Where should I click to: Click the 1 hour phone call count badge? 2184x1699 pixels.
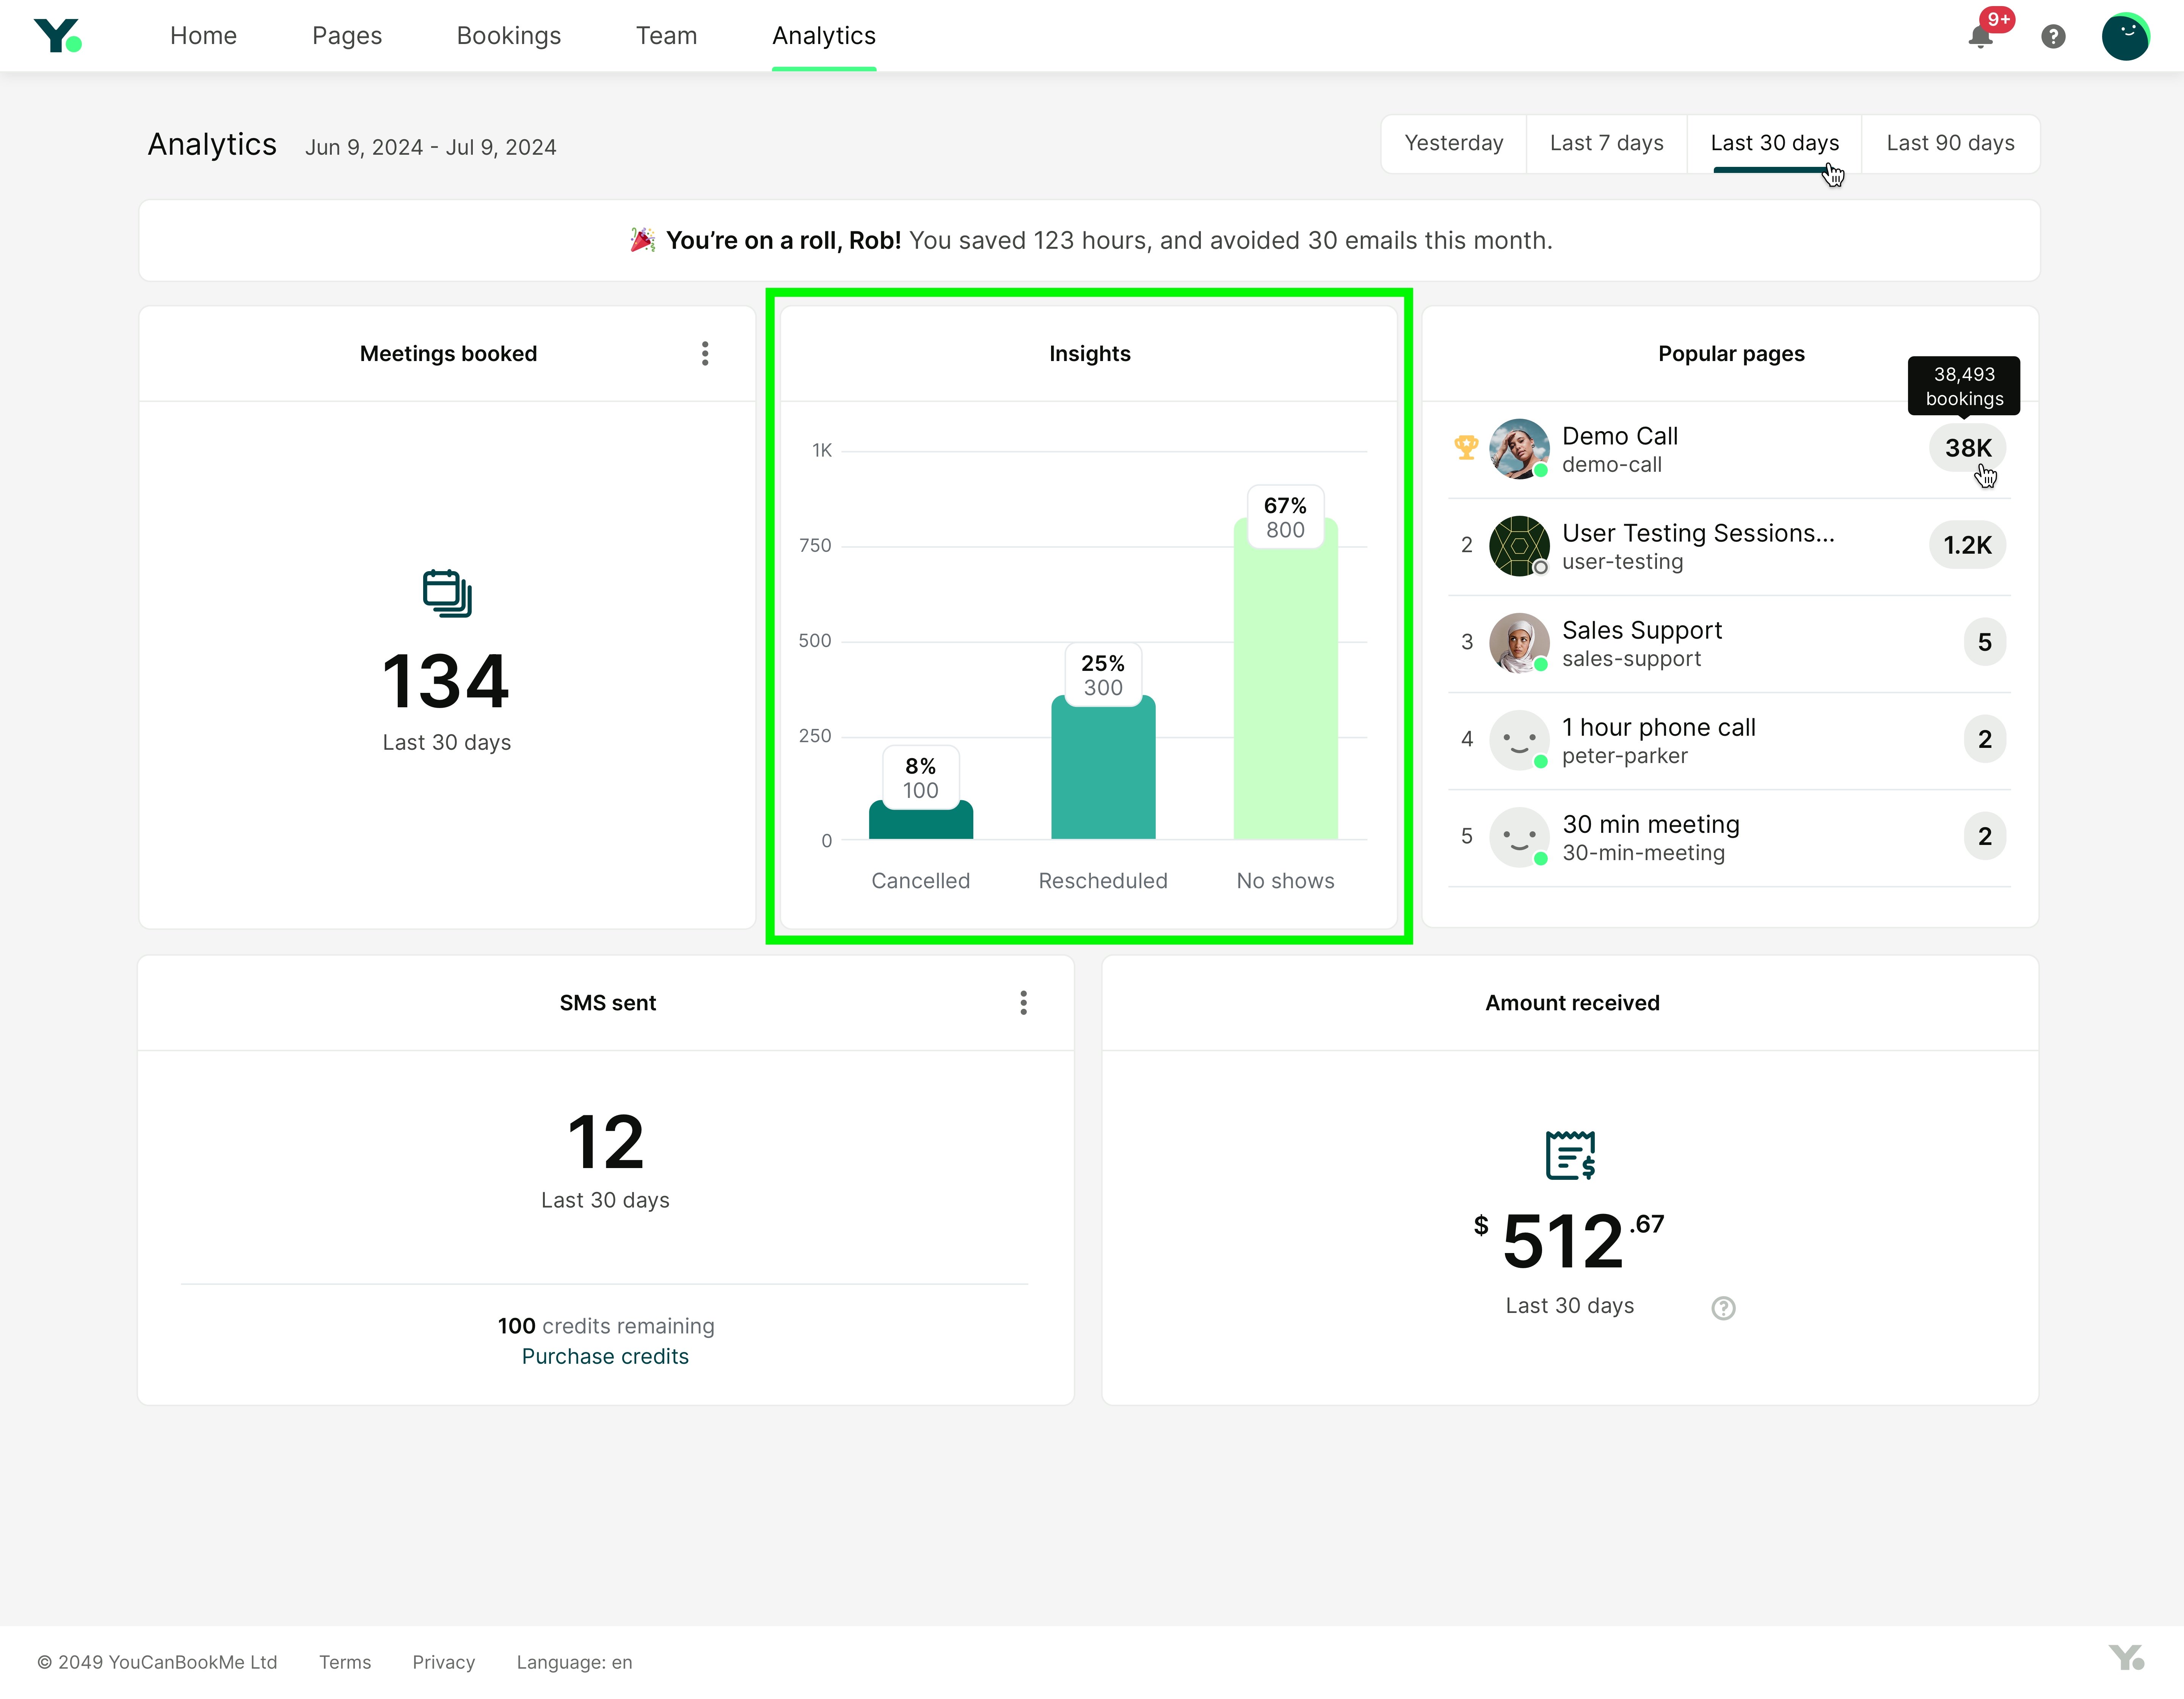[x=1984, y=739]
